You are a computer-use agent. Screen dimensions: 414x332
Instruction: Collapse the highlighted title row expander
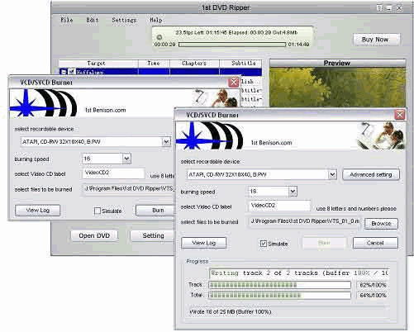[64, 72]
